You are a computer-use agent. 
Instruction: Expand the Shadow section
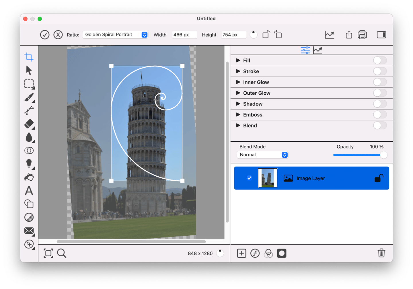pos(238,104)
